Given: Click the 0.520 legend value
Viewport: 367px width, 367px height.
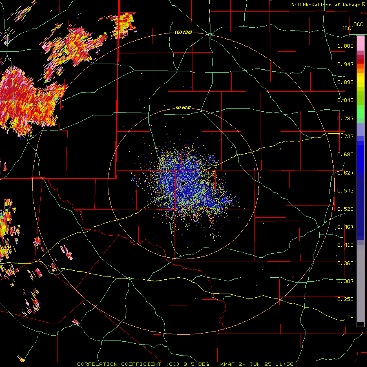Looking at the screenshot, I should click(345, 209).
